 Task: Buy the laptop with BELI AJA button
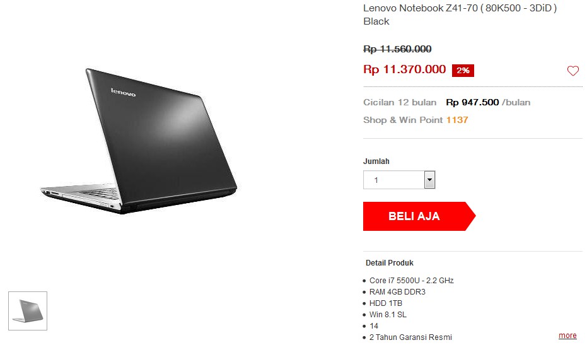click(419, 216)
